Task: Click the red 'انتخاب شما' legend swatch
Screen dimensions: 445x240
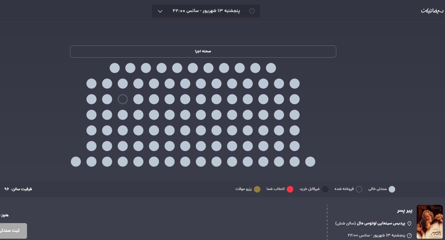Action: pos(290,189)
